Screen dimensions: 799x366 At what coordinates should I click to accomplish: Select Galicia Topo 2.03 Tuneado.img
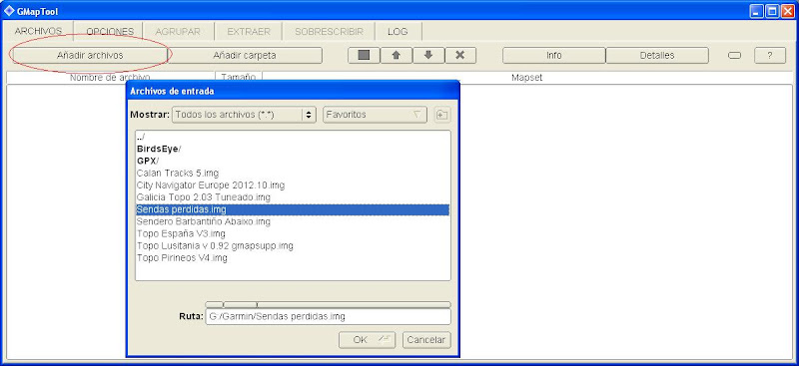click(293, 197)
